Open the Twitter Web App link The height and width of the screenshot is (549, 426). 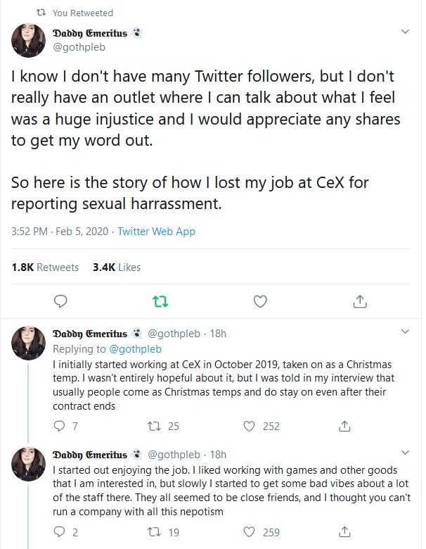[x=156, y=232]
